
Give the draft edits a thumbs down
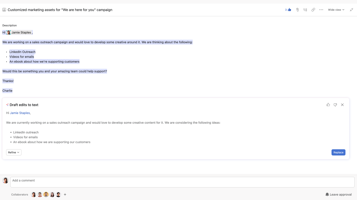coord(335,104)
